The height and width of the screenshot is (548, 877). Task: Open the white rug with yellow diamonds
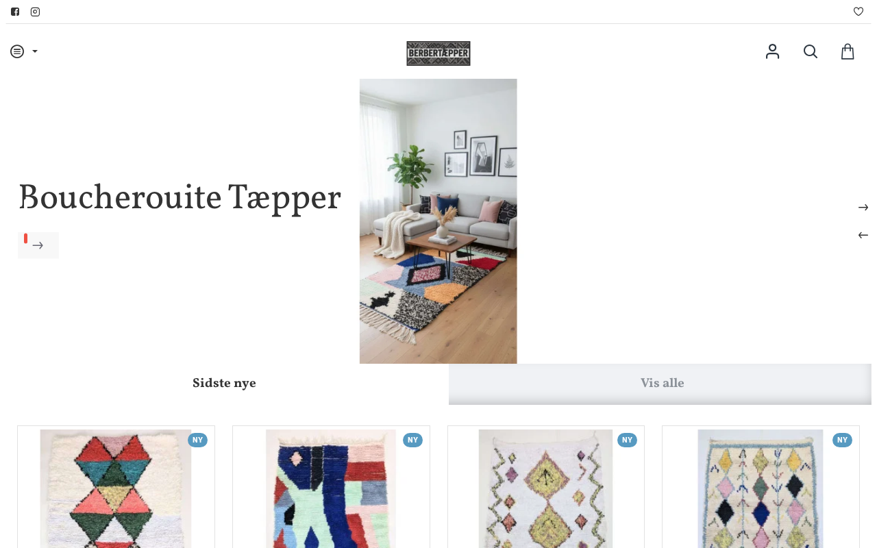pos(546,488)
